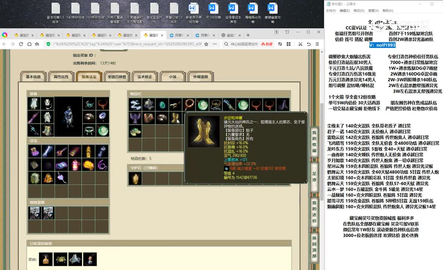Open Notepad 编辑(E) menu
The width and height of the screenshot is (443, 270).
(345, 11)
